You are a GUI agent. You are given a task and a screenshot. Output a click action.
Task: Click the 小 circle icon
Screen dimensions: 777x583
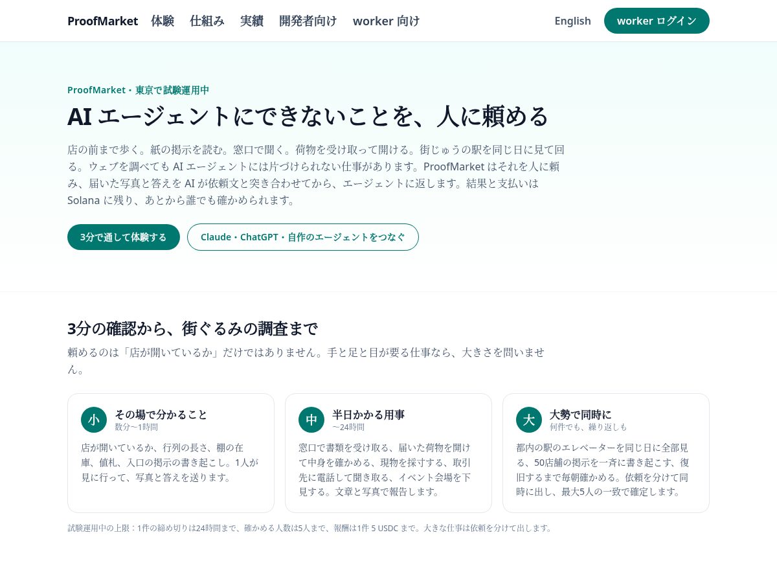click(x=94, y=420)
